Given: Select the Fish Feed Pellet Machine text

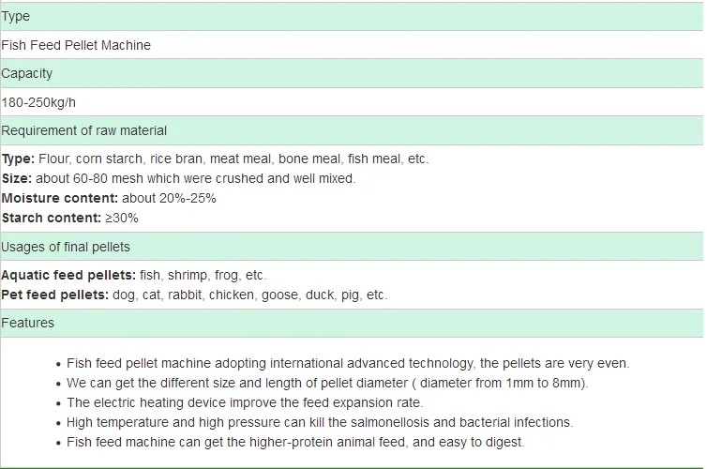Looking at the screenshot, I should click(x=76, y=45).
